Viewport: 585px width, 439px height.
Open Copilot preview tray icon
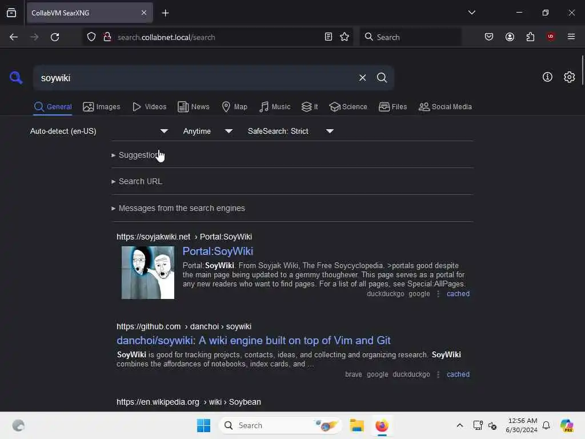pos(567,425)
